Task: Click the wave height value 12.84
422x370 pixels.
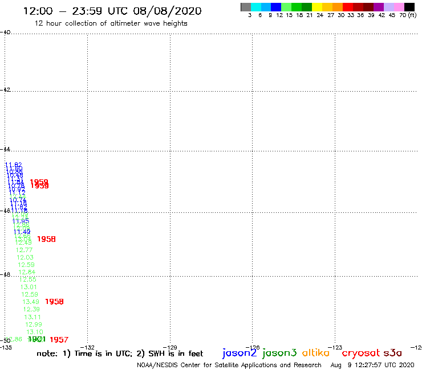Action: pyautogui.click(x=27, y=272)
